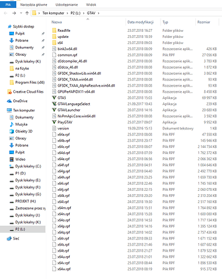Open Pobrane under Szybki dostęp
Screen dimensions: 222x279
[x=22, y=40]
